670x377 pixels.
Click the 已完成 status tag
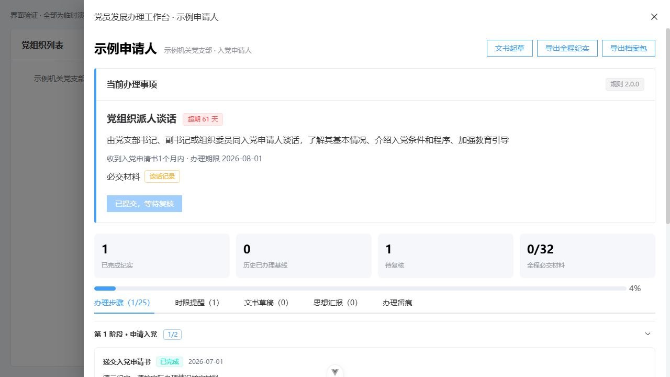point(170,362)
